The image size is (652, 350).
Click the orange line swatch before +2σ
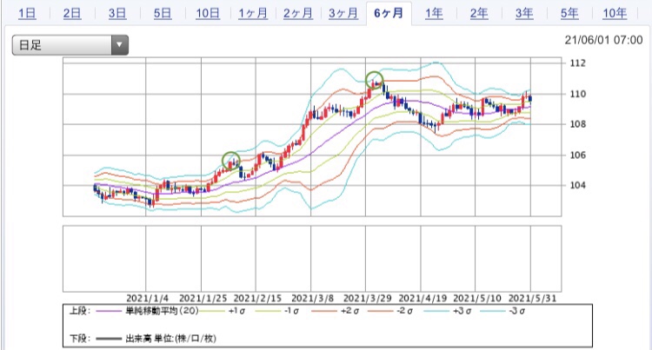[324, 311]
